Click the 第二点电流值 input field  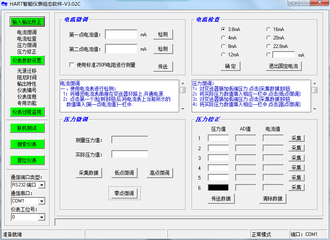coord(121,49)
